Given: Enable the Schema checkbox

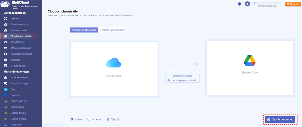Looking at the screenshot, I should pos(89,119).
